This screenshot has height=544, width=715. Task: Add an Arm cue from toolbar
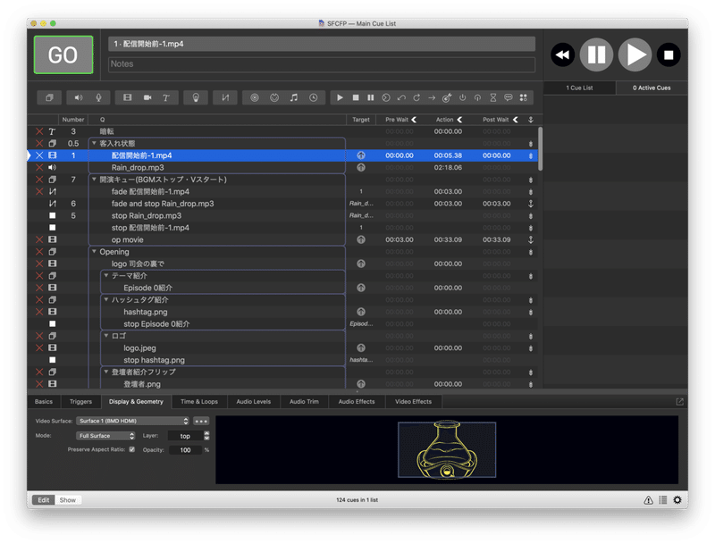pyautogui.click(x=462, y=97)
